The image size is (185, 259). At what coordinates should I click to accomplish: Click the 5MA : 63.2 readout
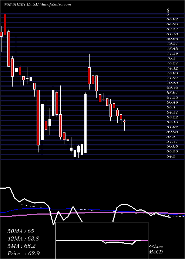click(21, 246)
